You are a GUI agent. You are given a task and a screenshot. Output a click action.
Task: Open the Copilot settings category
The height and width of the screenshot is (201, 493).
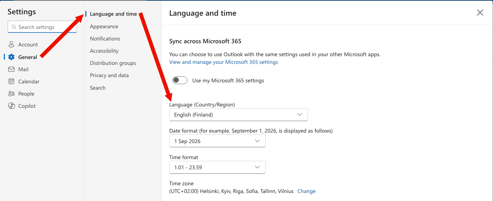pos(27,106)
